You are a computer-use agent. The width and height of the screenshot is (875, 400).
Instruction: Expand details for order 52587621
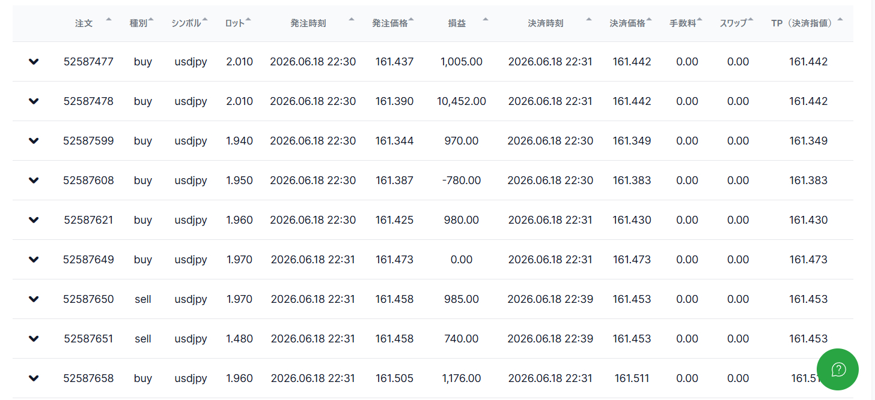click(34, 220)
